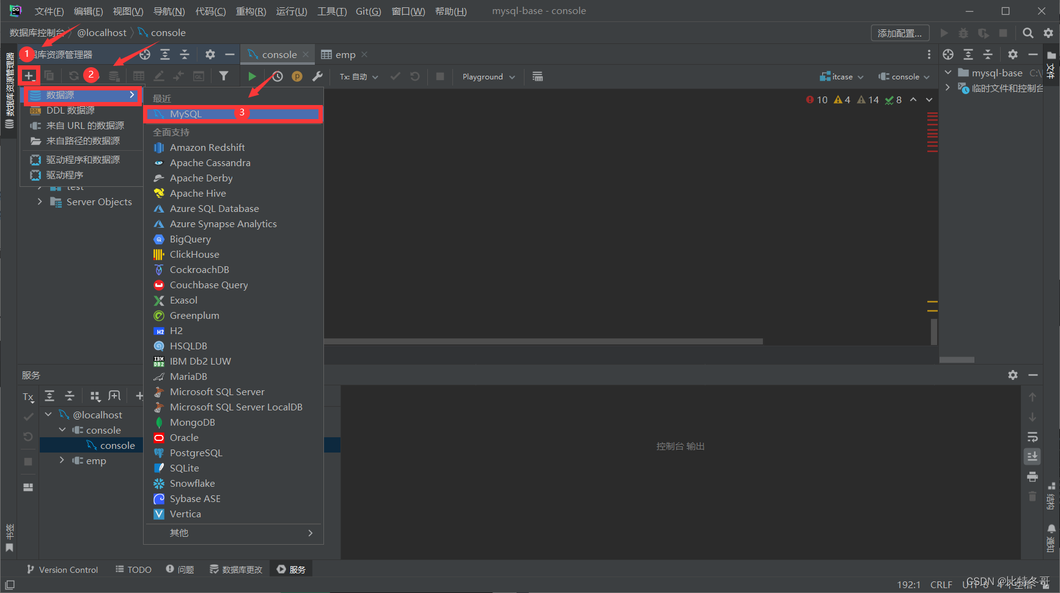Open the itcase schema dropdown
The width and height of the screenshot is (1060, 593).
[842, 77]
